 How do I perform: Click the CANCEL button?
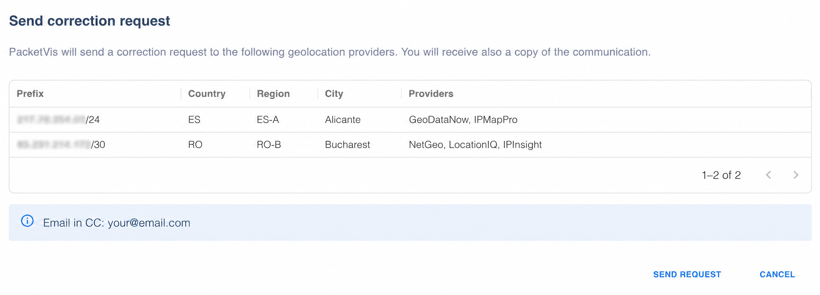(x=777, y=275)
